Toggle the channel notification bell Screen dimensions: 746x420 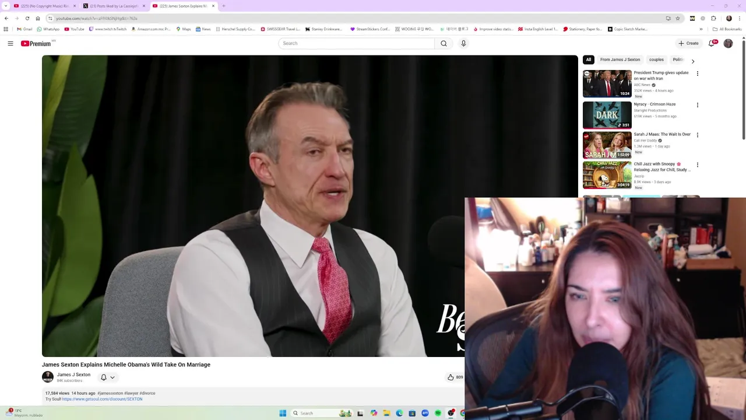point(104,377)
